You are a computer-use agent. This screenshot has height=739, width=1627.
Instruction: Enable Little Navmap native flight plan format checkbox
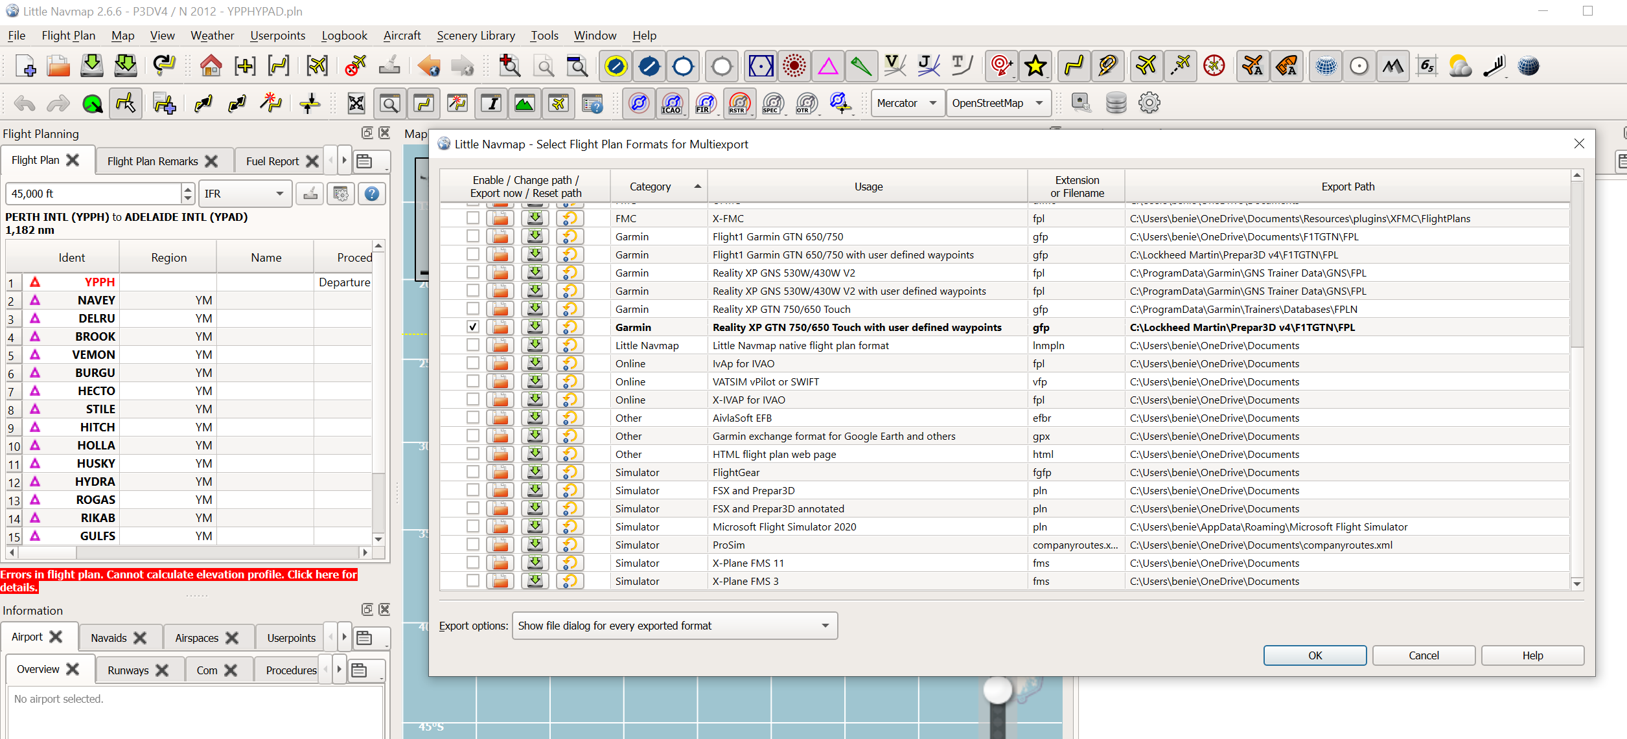(x=473, y=346)
